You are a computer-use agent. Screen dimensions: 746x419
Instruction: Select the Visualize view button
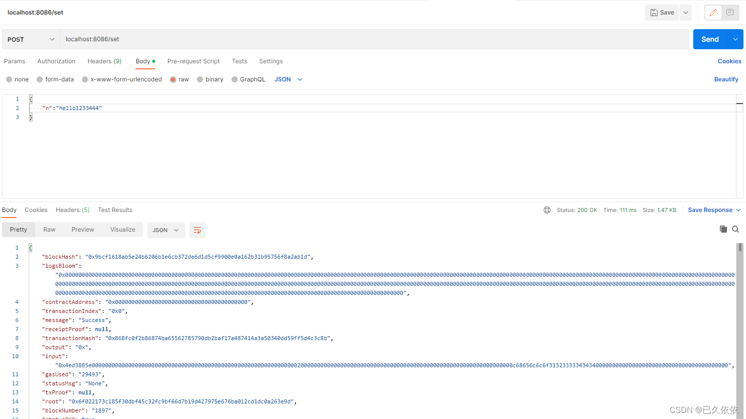point(123,230)
